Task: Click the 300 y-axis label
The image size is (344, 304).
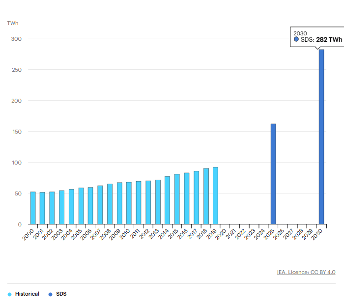Action: click(17, 38)
